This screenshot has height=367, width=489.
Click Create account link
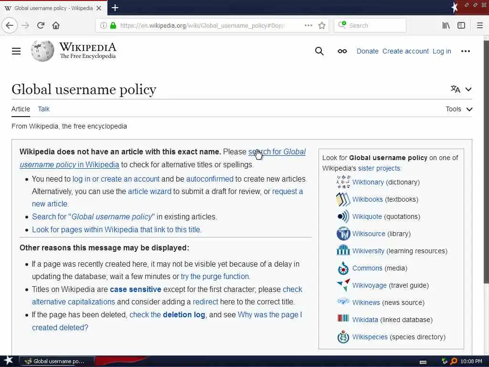(405, 51)
